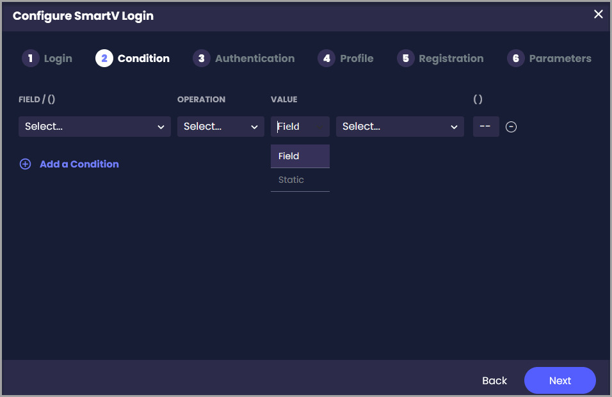
Task: Open the value Select dropdown
Action: (x=399, y=127)
